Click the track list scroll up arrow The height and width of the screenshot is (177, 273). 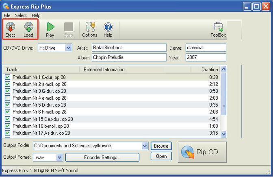click(223, 69)
